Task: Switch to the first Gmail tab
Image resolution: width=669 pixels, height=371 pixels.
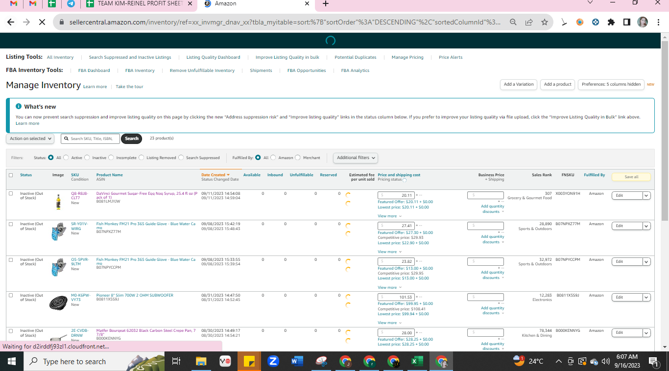Action: pos(14,3)
